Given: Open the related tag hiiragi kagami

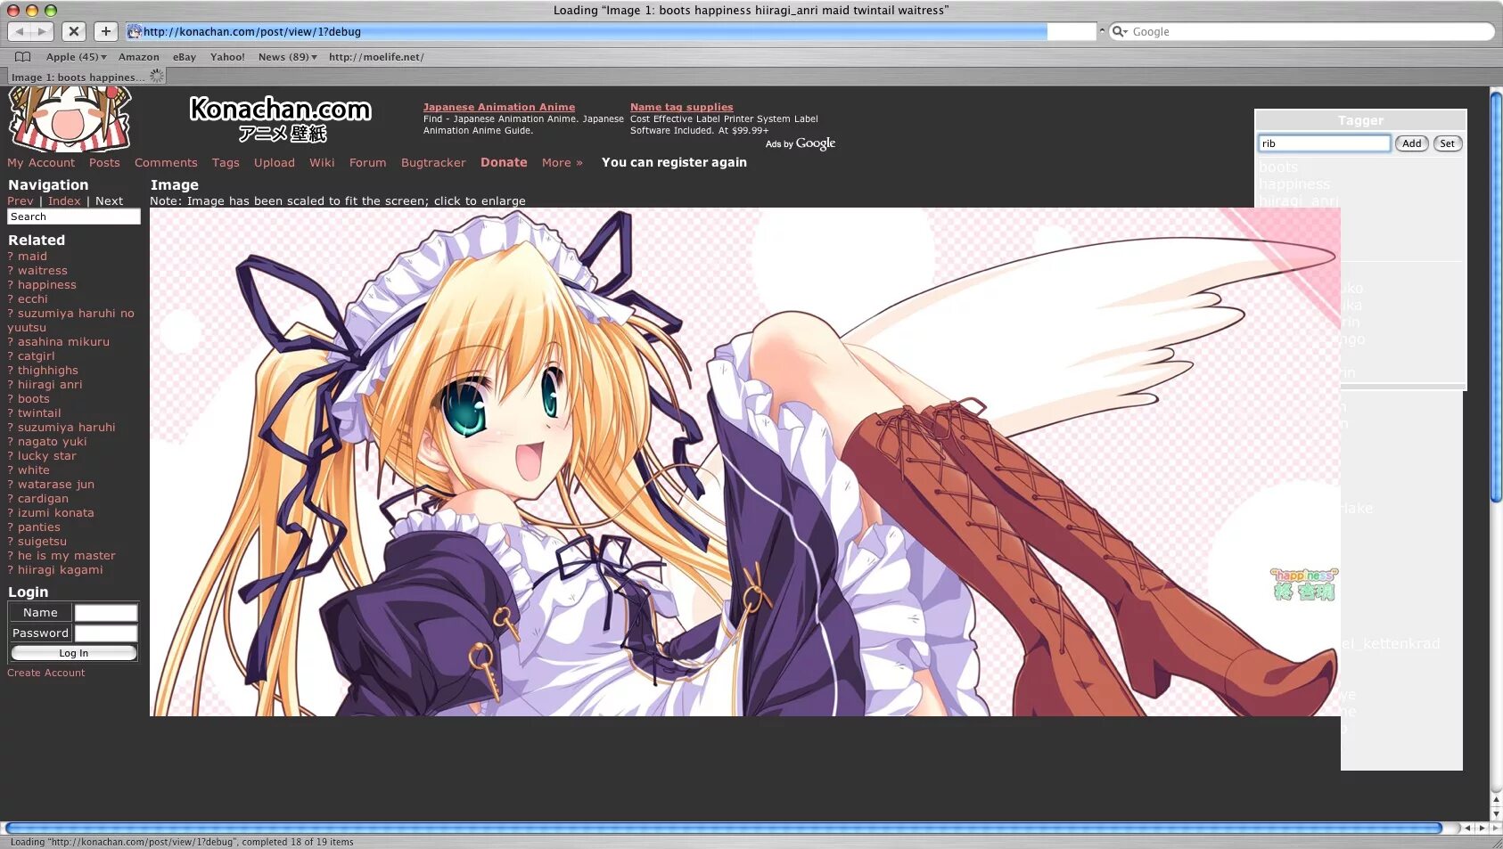Looking at the screenshot, I should click(x=61, y=570).
